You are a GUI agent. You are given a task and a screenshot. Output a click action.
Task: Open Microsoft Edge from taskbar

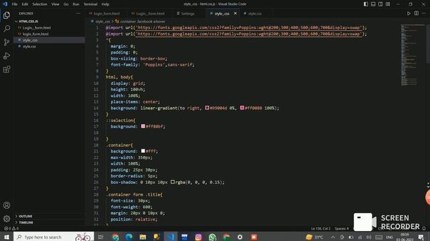[129, 237]
